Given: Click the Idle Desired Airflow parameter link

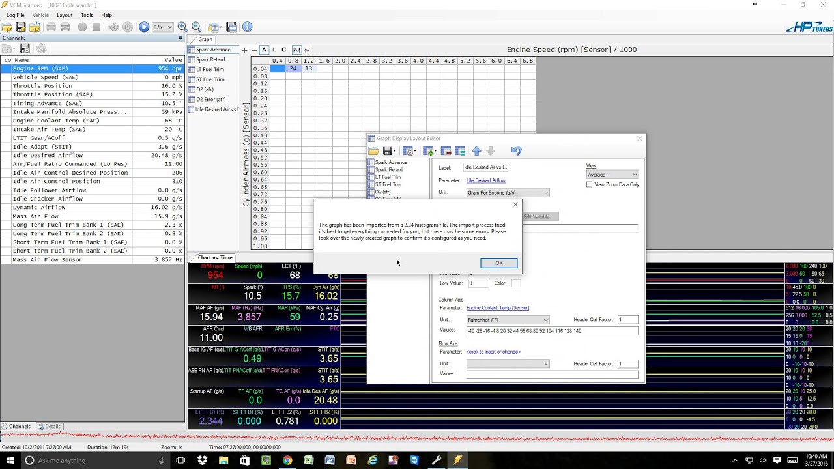Looking at the screenshot, I should [x=486, y=180].
